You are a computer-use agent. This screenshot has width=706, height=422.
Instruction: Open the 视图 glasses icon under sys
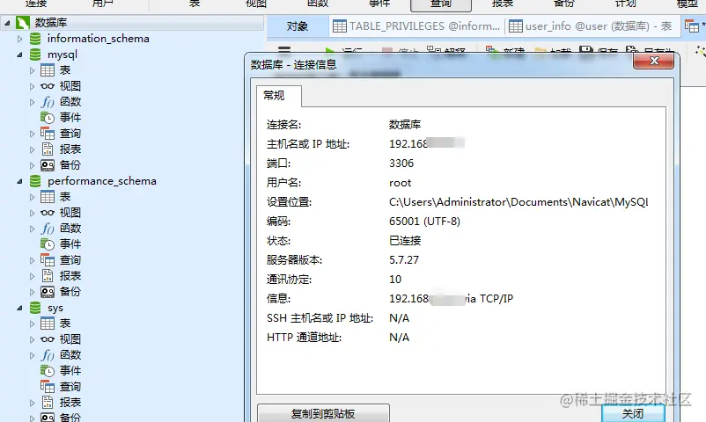pyautogui.click(x=48, y=339)
